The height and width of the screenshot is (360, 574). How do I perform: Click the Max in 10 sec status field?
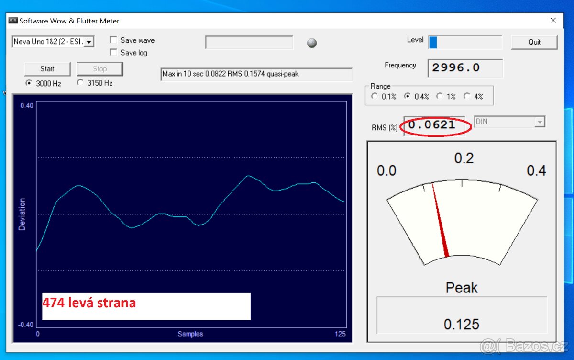click(x=256, y=74)
